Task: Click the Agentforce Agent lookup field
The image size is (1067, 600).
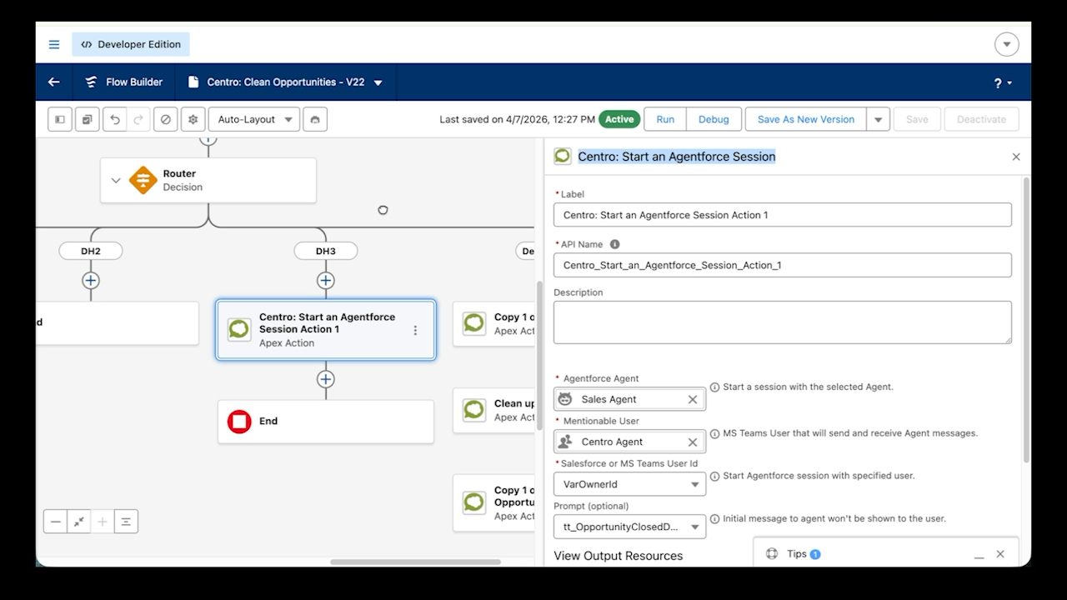Action: pyautogui.click(x=629, y=399)
